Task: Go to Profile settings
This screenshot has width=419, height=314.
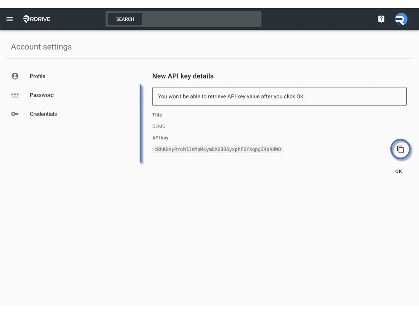Action: (37, 76)
